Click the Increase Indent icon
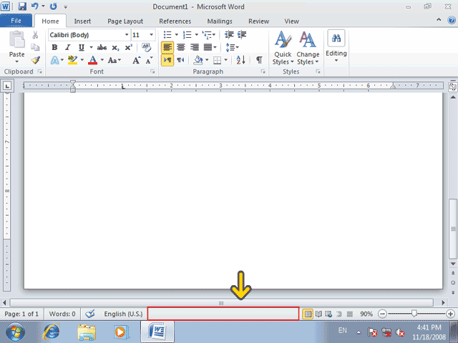This screenshot has width=458, height=343. coord(242,35)
